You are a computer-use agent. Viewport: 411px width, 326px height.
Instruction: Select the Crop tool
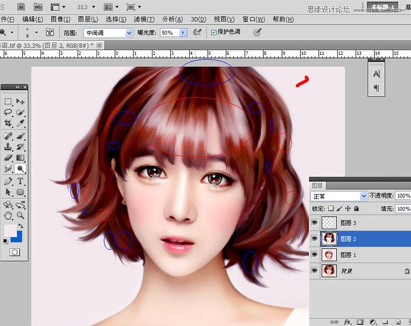point(8,123)
